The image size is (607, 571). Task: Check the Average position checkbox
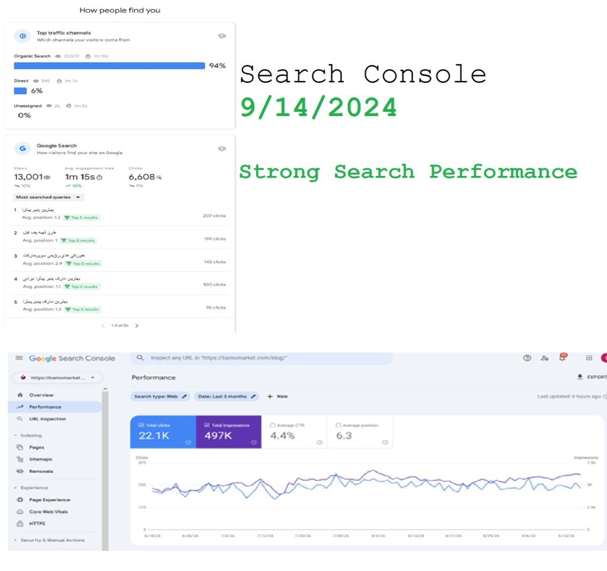(x=338, y=425)
